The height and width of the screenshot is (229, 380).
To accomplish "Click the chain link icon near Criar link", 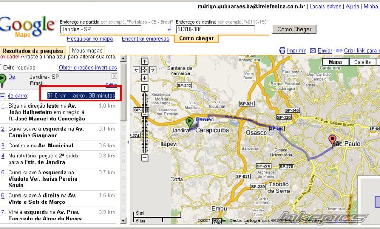I will 339,51.
